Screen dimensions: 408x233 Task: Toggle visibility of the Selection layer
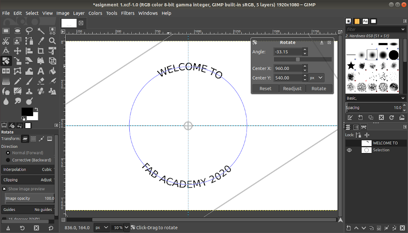(x=349, y=150)
